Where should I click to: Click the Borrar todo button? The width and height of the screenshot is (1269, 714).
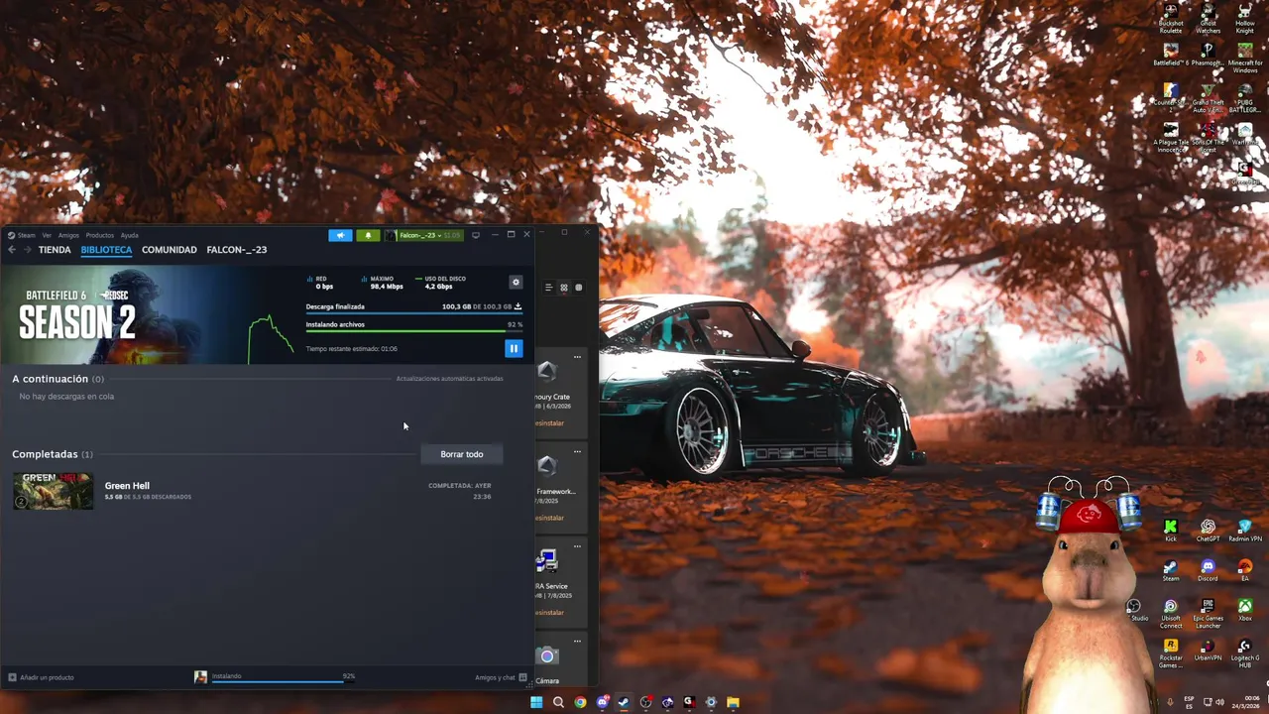(462, 454)
